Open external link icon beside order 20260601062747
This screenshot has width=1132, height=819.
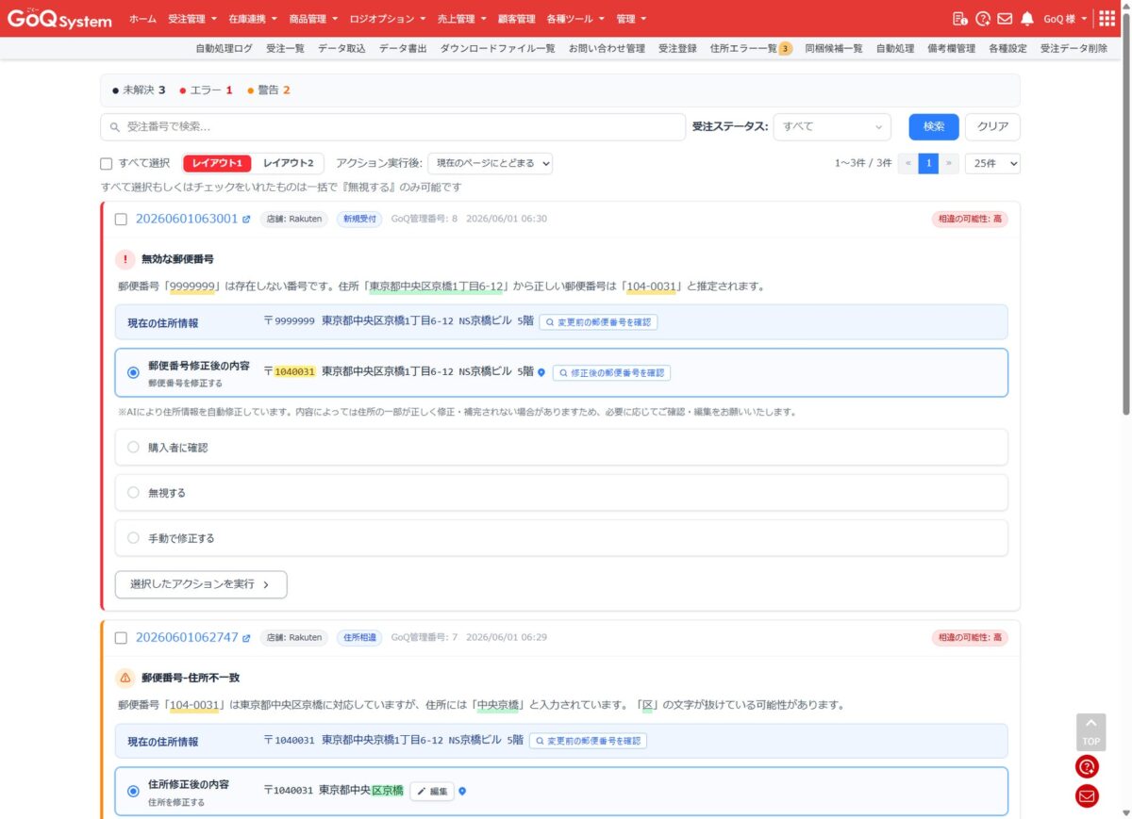point(246,638)
